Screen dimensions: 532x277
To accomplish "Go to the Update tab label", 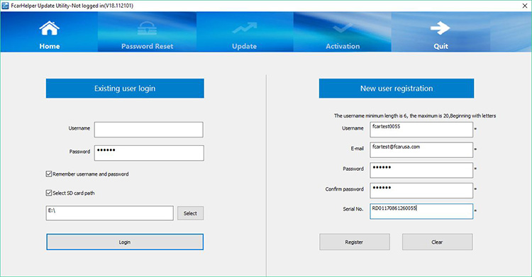I will [244, 46].
